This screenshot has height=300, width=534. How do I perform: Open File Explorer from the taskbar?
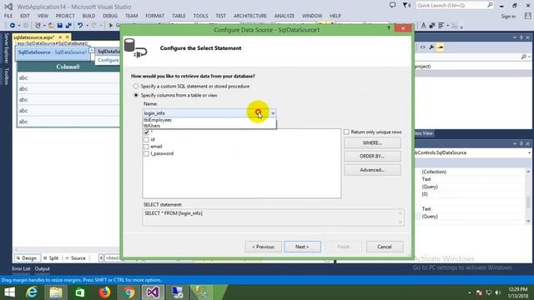pos(56,292)
